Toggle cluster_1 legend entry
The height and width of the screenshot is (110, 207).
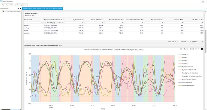(x=183, y=58)
